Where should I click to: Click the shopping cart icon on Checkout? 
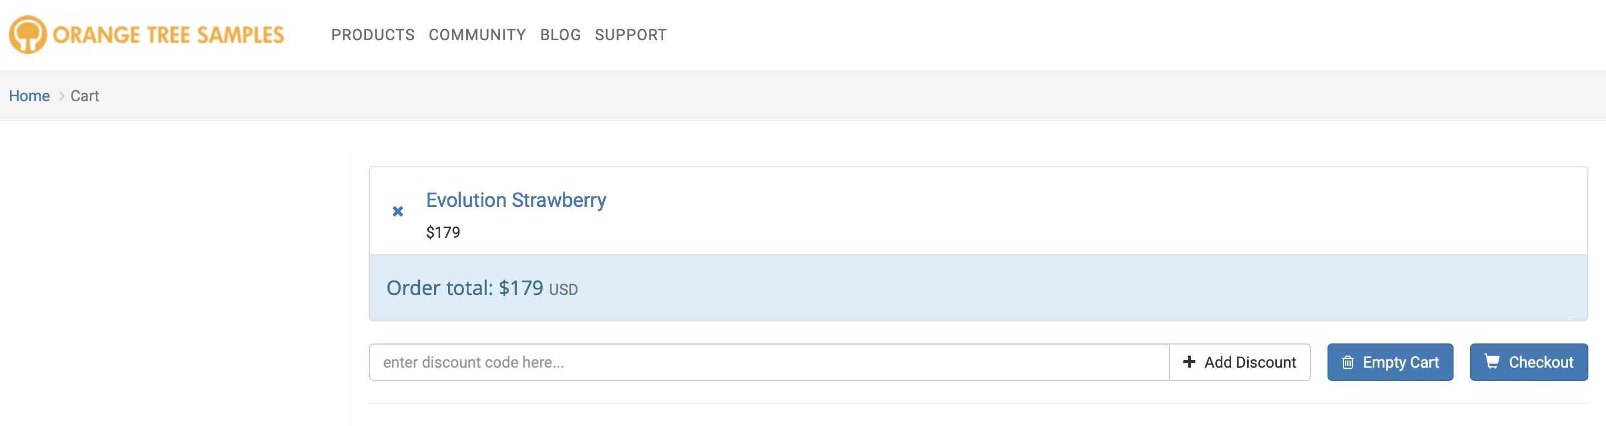click(1492, 362)
